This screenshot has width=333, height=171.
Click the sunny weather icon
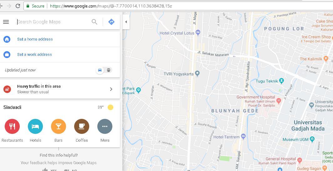pyautogui.click(x=110, y=107)
